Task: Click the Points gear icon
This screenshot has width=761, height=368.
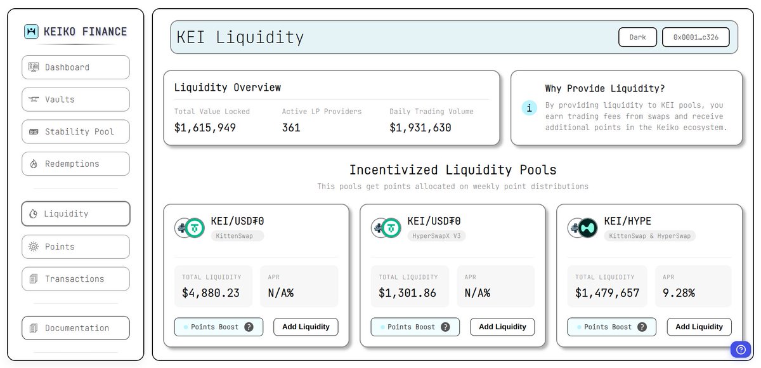Action: click(x=34, y=247)
